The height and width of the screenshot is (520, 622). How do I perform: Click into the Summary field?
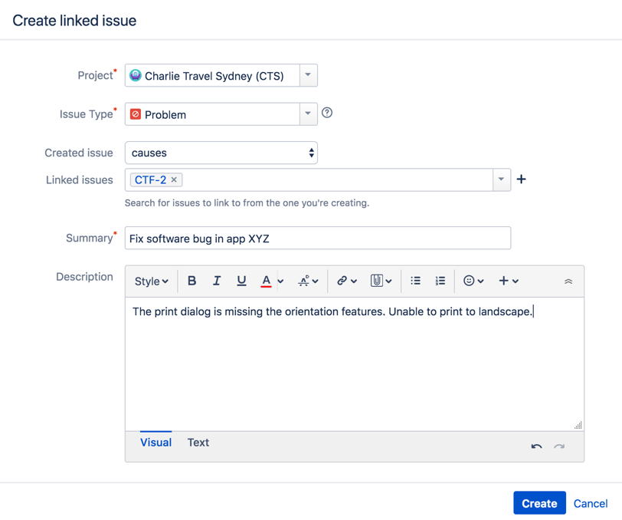pyautogui.click(x=317, y=239)
